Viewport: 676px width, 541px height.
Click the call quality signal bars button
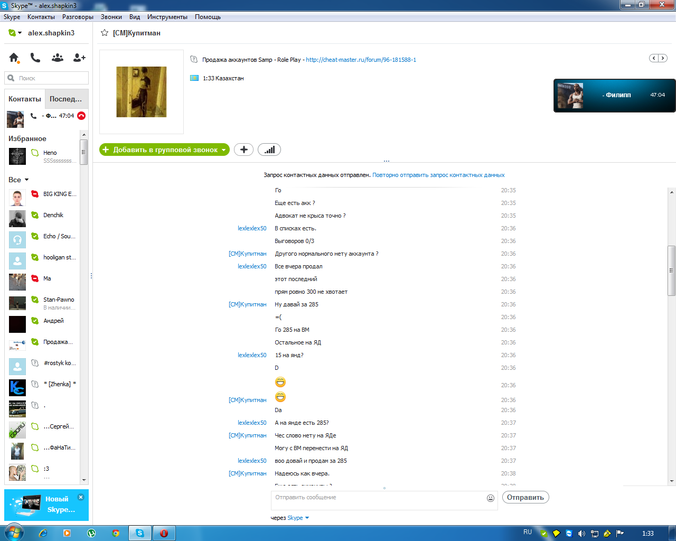coord(269,150)
